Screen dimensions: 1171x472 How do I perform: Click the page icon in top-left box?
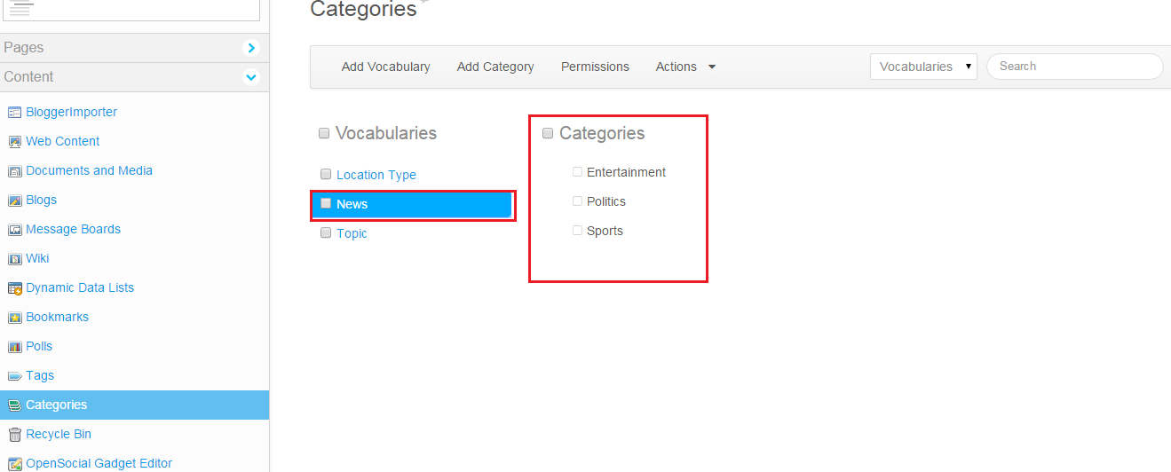[x=21, y=8]
